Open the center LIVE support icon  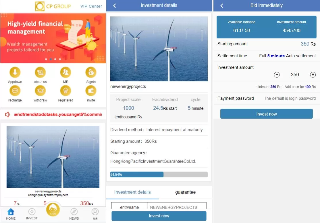coord(53,209)
